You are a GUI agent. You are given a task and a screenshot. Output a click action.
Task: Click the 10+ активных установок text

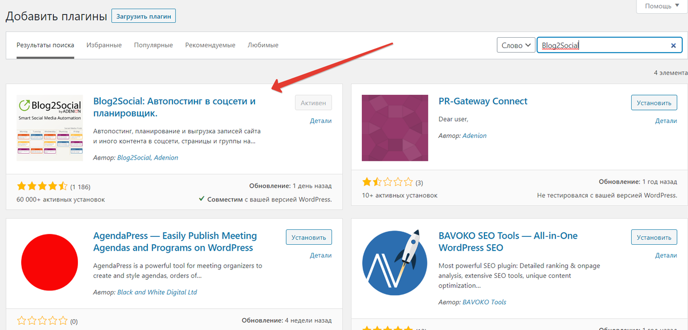(400, 196)
